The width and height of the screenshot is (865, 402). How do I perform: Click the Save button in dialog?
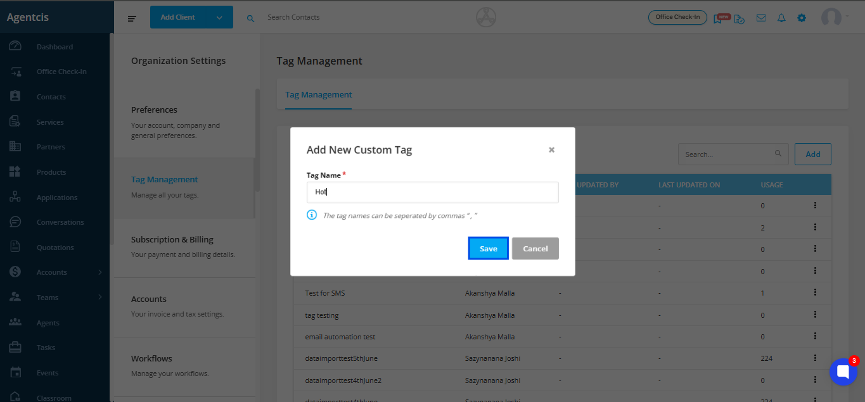[488, 249]
